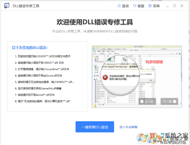
Task: Minimize the DLL repair tool window
Action: point(167,6)
